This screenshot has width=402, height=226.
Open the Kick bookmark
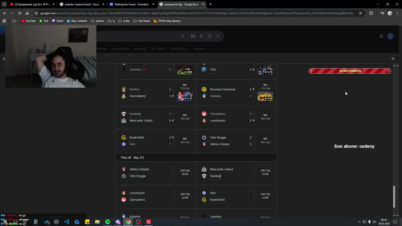44,21
